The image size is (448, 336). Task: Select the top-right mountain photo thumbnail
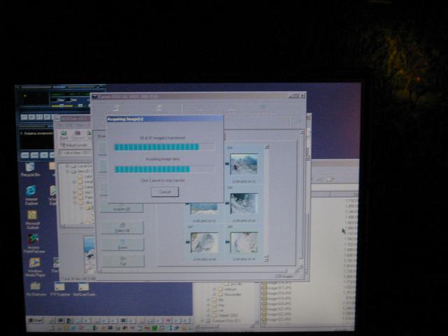click(x=243, y=164)
